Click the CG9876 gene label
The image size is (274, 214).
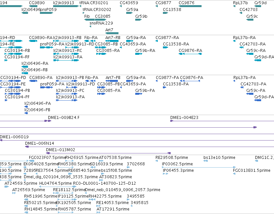pyautogui.click(x=186, y=3)
